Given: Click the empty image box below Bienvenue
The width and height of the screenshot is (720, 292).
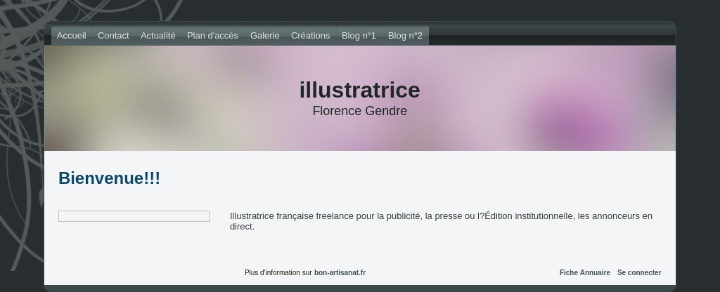Looking at the screenshot, I should [x=134, y=216].
